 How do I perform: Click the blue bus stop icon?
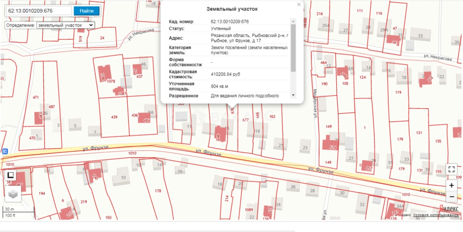click(x=5, y=151)
